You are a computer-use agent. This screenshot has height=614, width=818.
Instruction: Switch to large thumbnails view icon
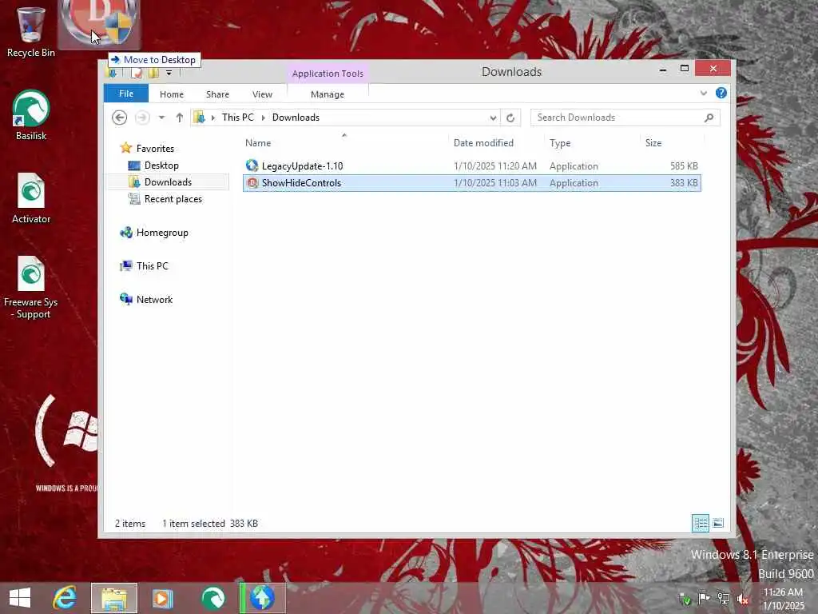pyautogui.click(x=718, y=523)
